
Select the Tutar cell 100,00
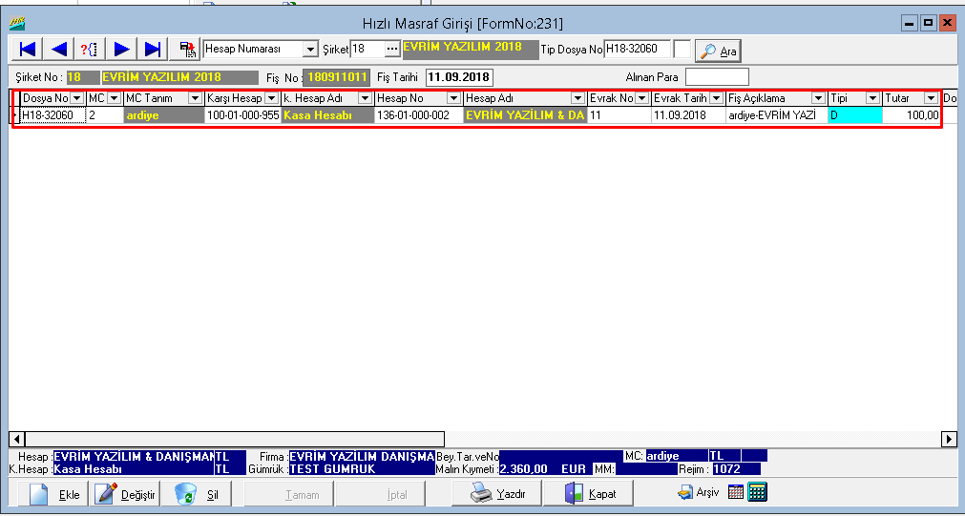913,115
